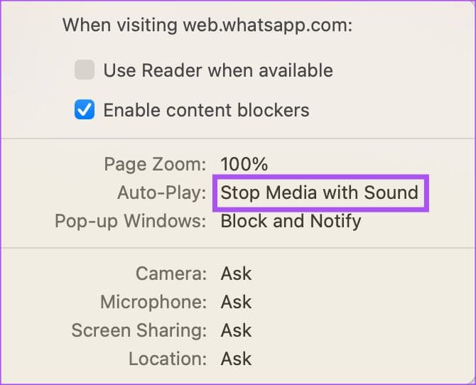Open the Page Zoom 100% dropdown

click(x=244, y=164)
